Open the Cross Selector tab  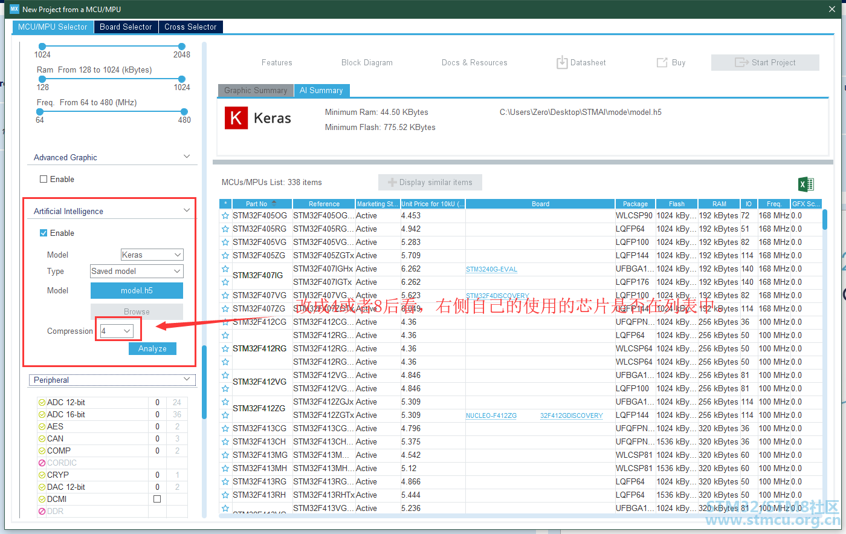tap(191, 27)
